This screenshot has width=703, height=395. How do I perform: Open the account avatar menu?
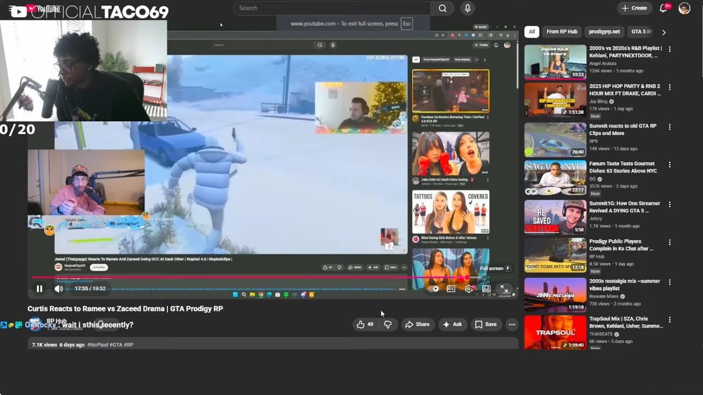[x=684, y=8]
